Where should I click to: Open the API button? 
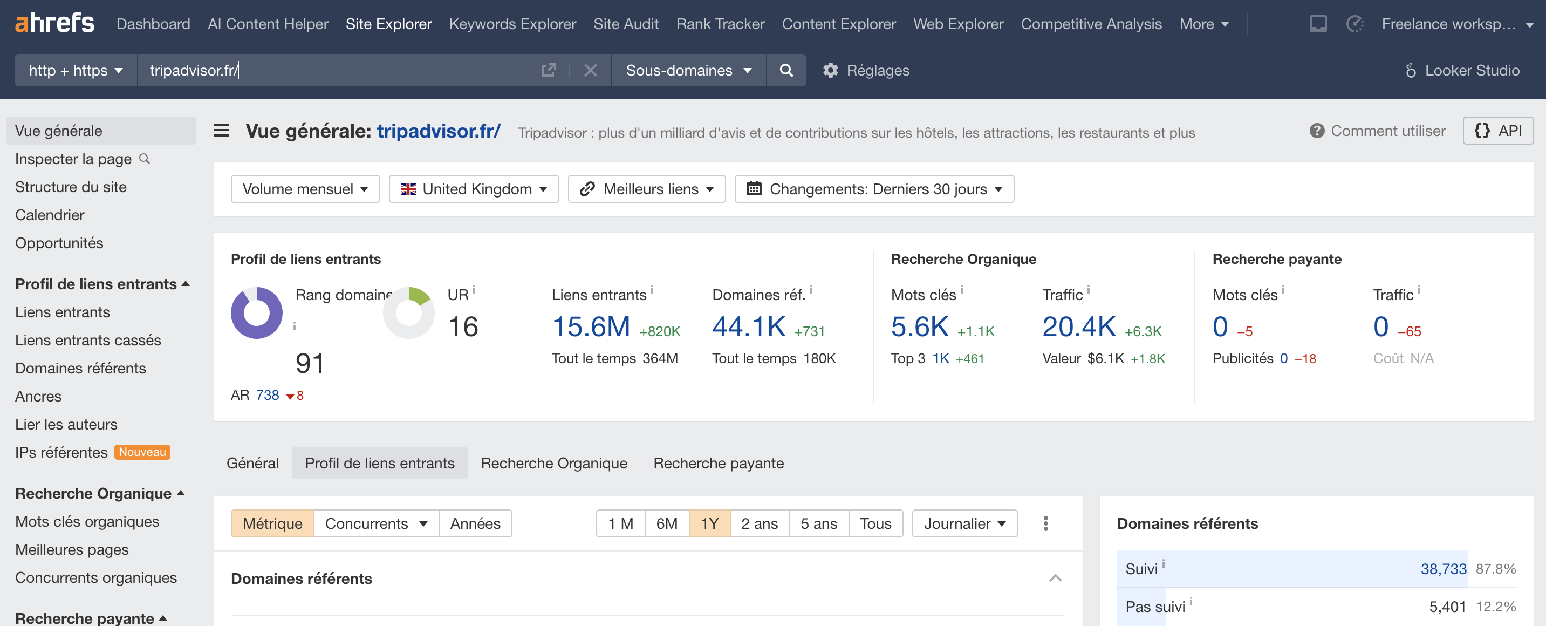tap(1498, 131)
